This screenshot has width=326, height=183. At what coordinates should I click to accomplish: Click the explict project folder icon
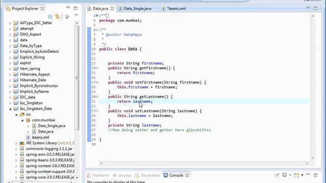16,63
